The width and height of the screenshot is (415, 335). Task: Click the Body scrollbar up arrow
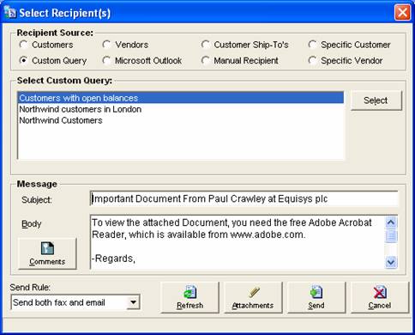(x=391, y=222)
